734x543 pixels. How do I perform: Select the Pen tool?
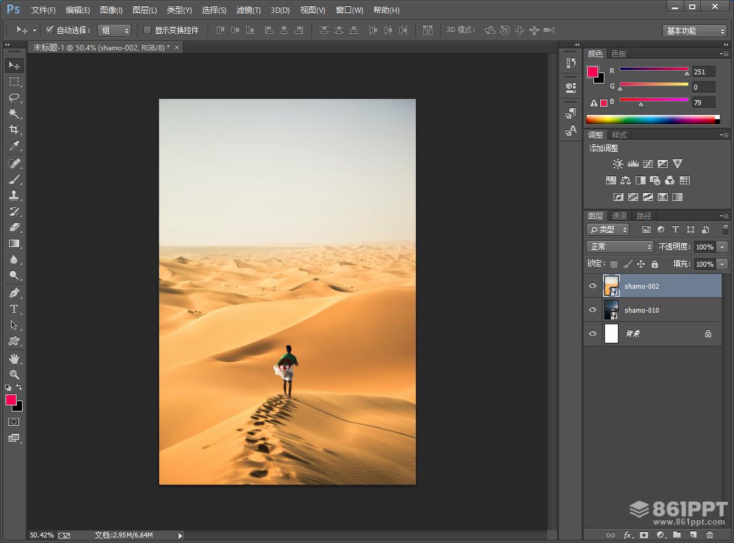coord(14,293)
